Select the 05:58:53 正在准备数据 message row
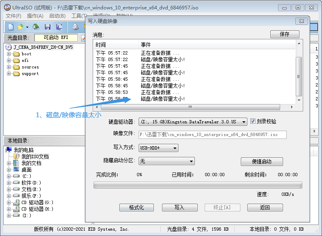 coord(194,92)
